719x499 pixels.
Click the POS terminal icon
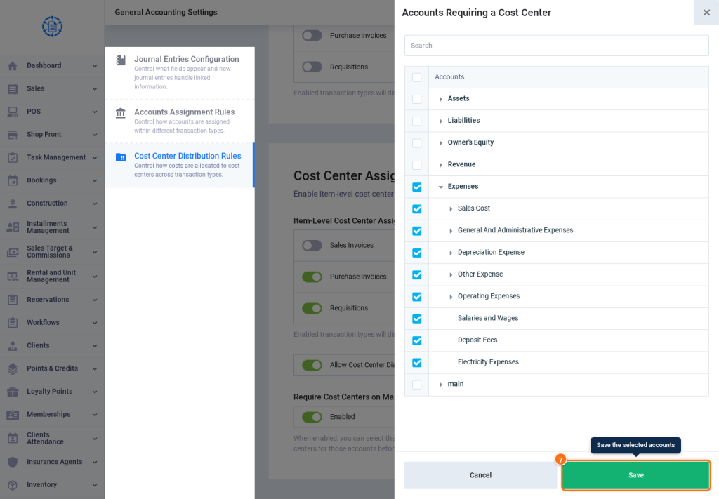point(13,112)
